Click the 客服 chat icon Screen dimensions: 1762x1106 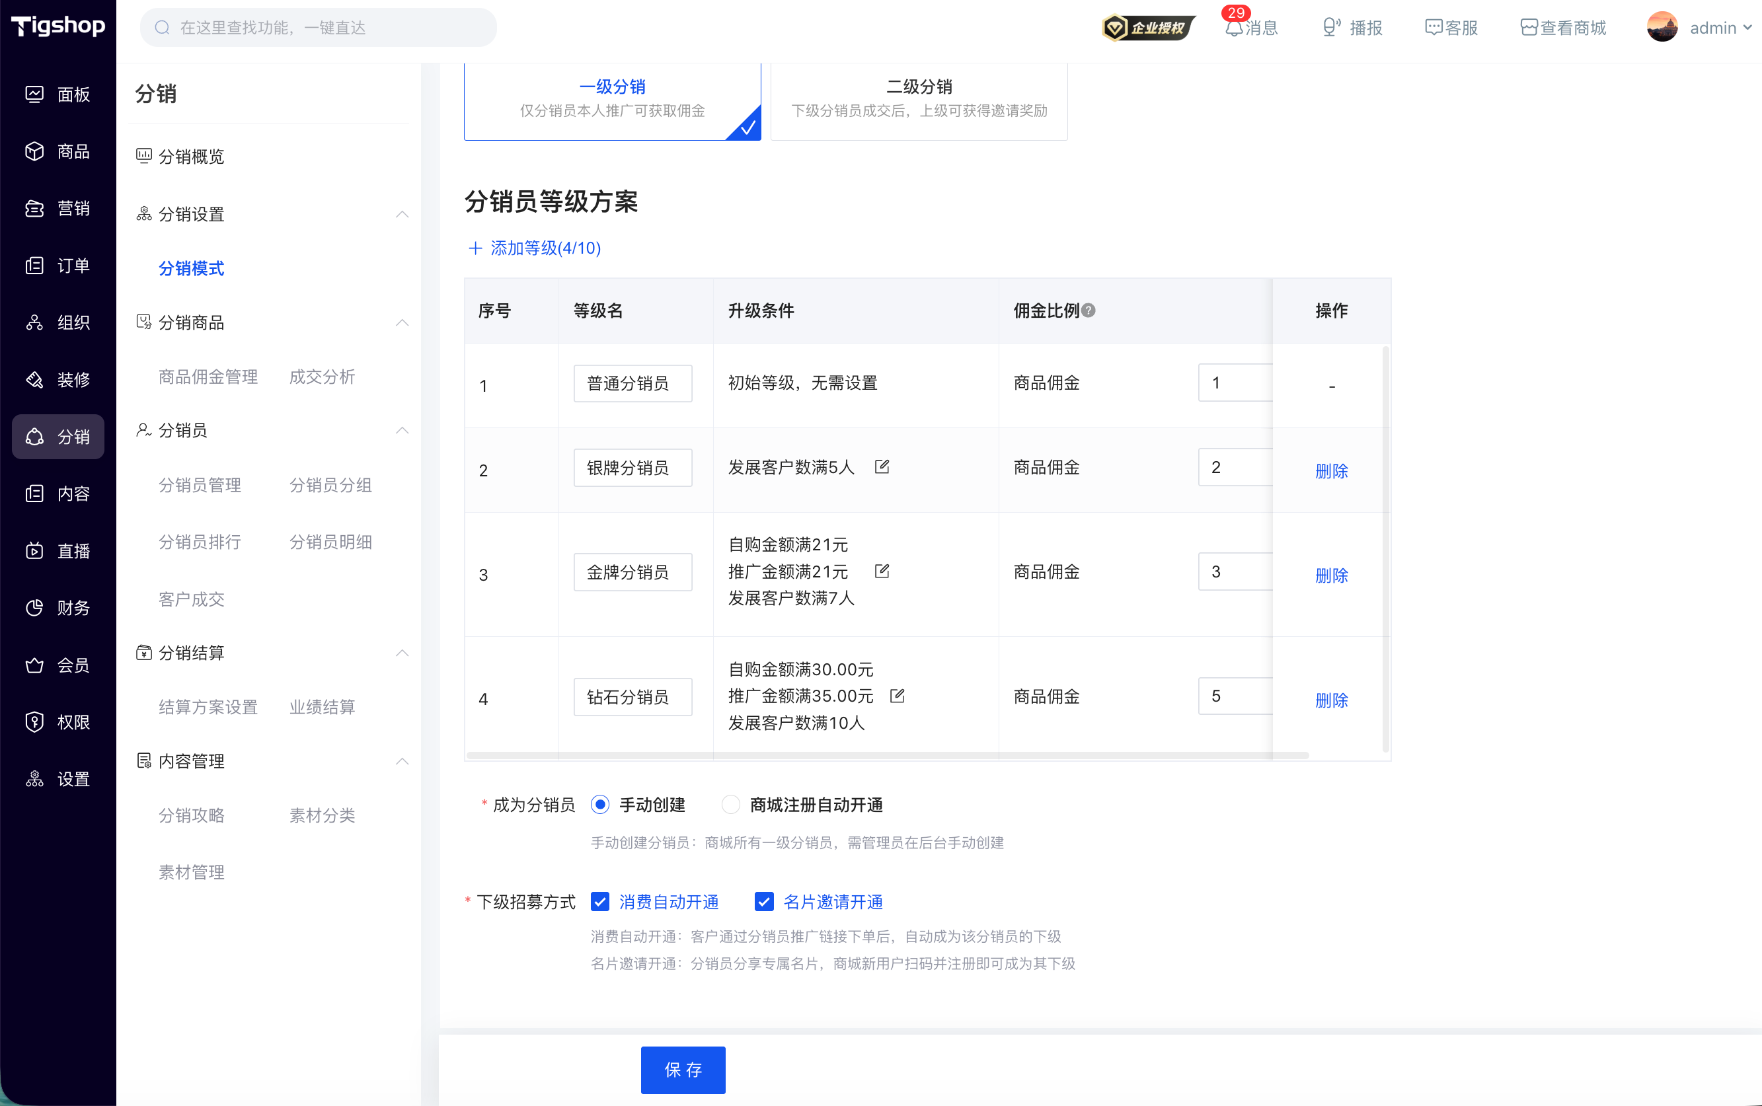pos(1434,28)
